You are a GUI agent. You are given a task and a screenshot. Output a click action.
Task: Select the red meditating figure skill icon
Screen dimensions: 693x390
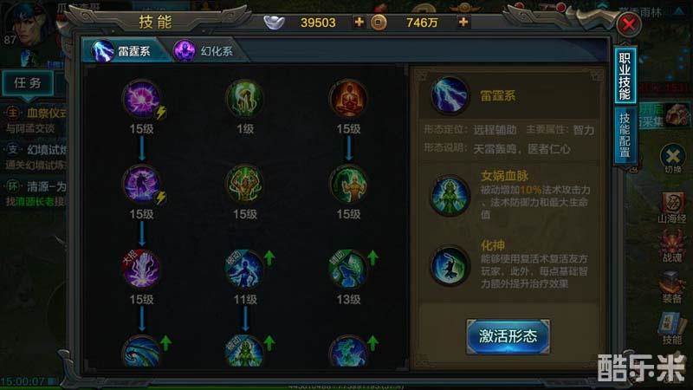click(348, 99)
